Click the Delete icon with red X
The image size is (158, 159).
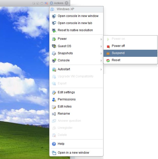click(x=54, y=135)
